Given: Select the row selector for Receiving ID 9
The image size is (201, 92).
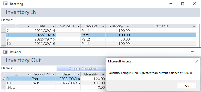Looking at the screenshot, I should tap(4, 39).
